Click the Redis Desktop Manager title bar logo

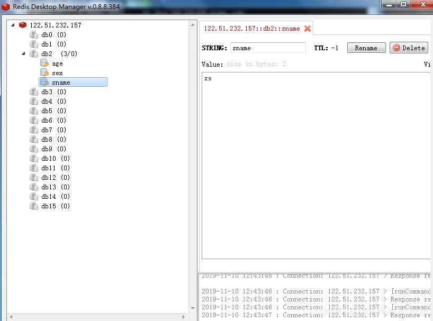pos(5,7)
